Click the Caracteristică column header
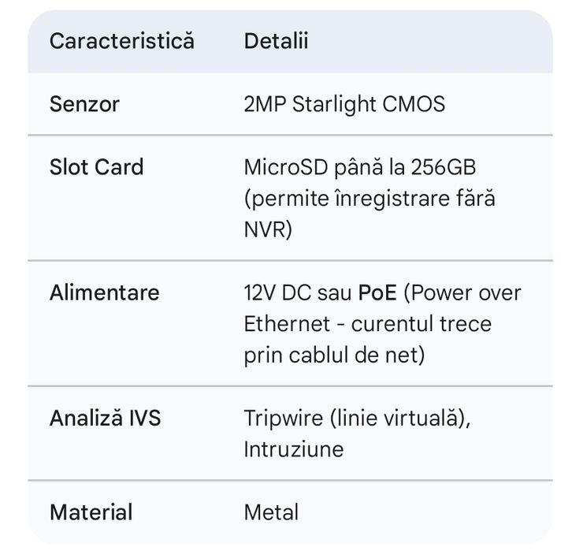 point(121,41)
